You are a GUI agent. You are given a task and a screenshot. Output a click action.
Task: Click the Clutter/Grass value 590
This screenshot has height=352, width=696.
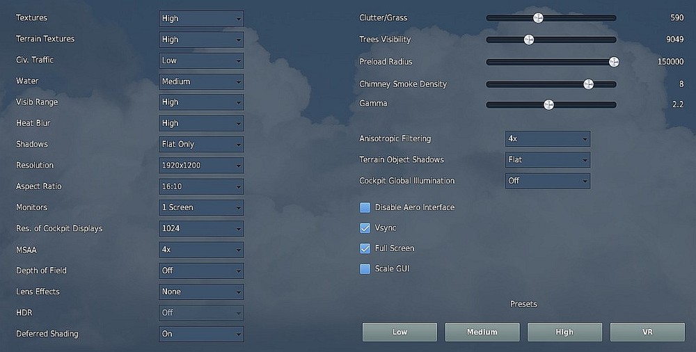coord(677,18)
